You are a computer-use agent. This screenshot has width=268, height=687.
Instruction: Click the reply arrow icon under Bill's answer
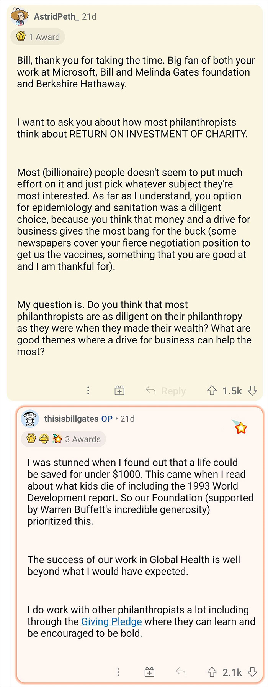[180, 669]
